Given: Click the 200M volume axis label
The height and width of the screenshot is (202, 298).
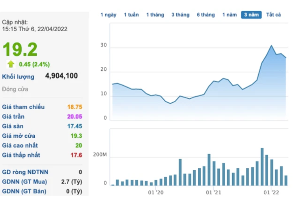Looking at the screenshot, I should pyautogui.click(x=100, y=155).
